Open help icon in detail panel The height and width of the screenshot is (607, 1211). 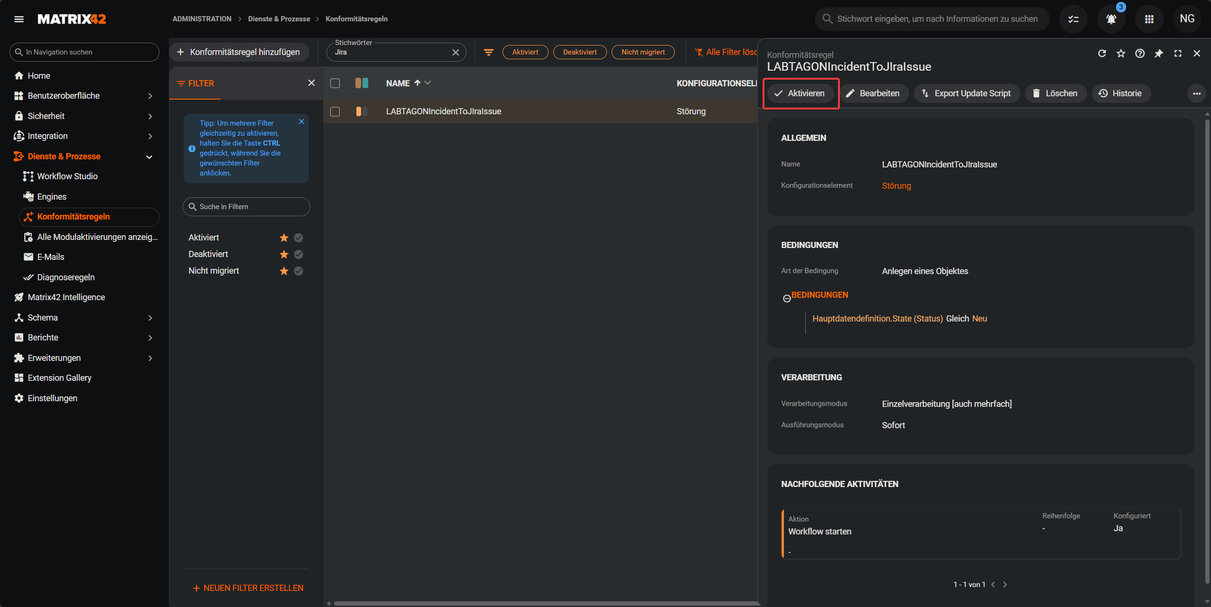pos(1140,53)
